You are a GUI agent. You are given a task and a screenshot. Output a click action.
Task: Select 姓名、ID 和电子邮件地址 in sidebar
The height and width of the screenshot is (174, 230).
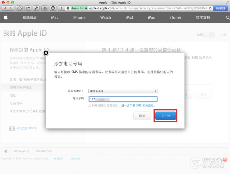coord(28,80)
